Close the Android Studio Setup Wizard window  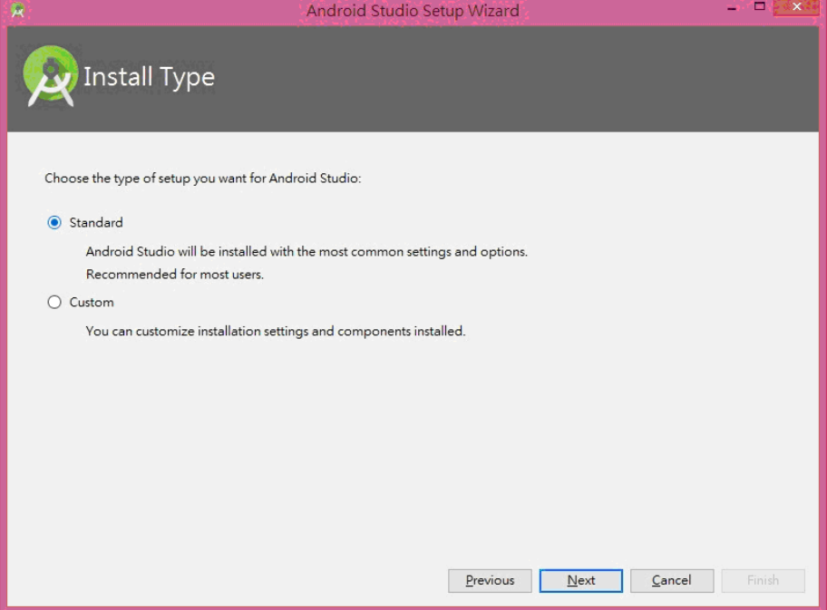pyautogui.click(x=796, y=7)
